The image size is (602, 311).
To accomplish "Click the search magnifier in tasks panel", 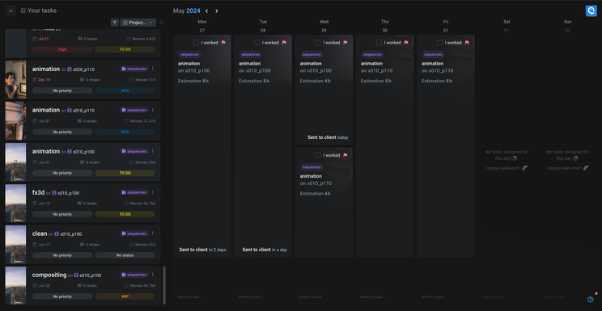I will (161, 23).
